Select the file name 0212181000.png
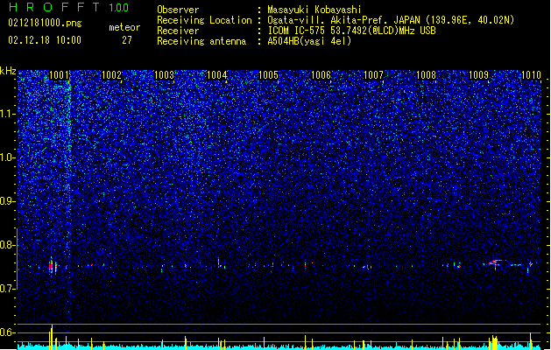 45,24
